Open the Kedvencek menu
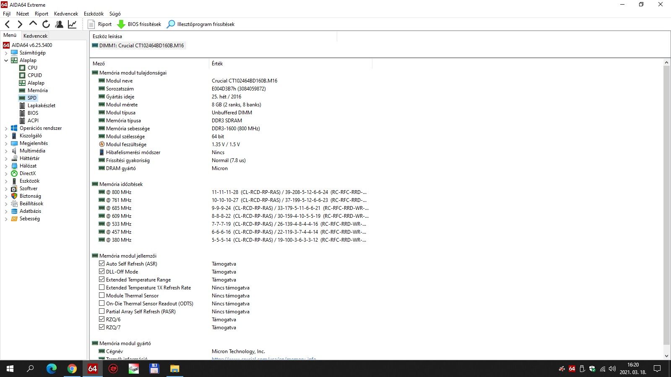Image resolution: width=671 pixels, height=377 pixels. [x=66, y=14]
